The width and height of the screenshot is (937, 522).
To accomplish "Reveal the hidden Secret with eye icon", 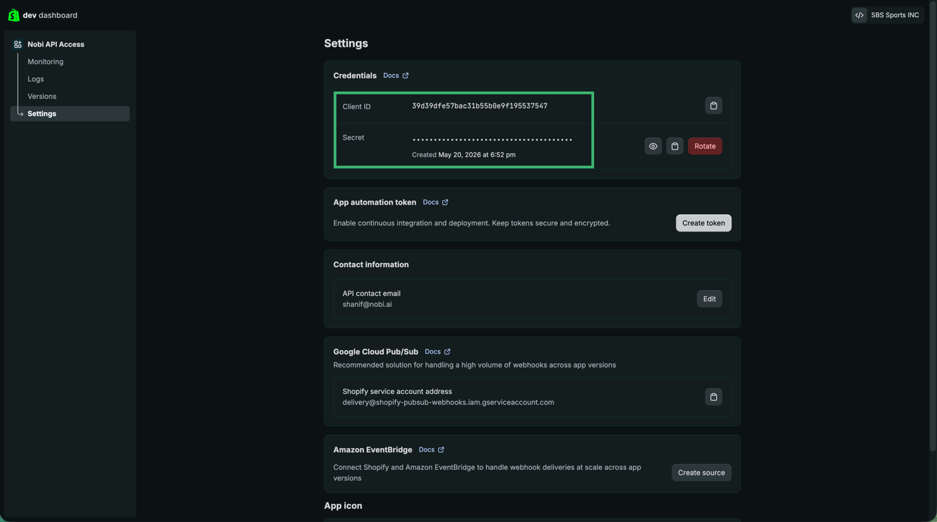I will (x=653, y=146).
